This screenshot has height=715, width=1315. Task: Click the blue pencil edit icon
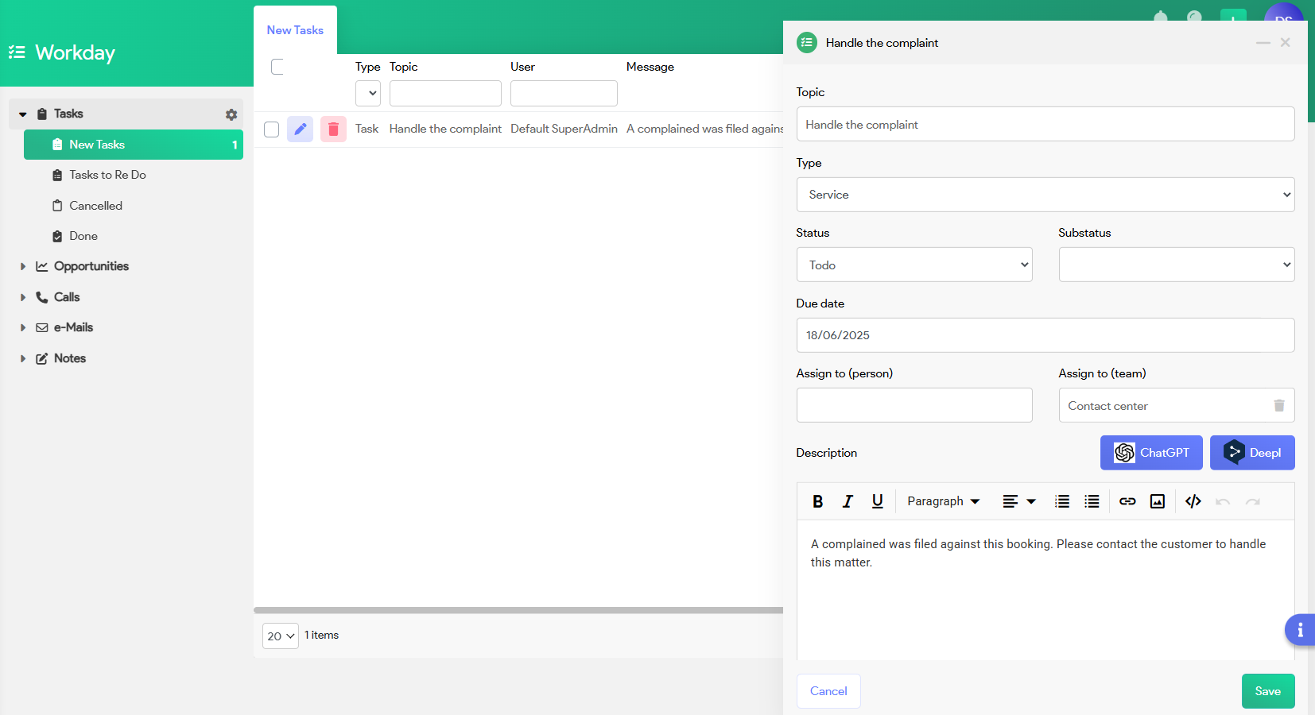[300, 129]
